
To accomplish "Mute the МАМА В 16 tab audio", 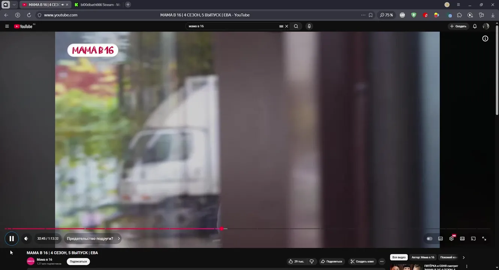I will [63, 4].
